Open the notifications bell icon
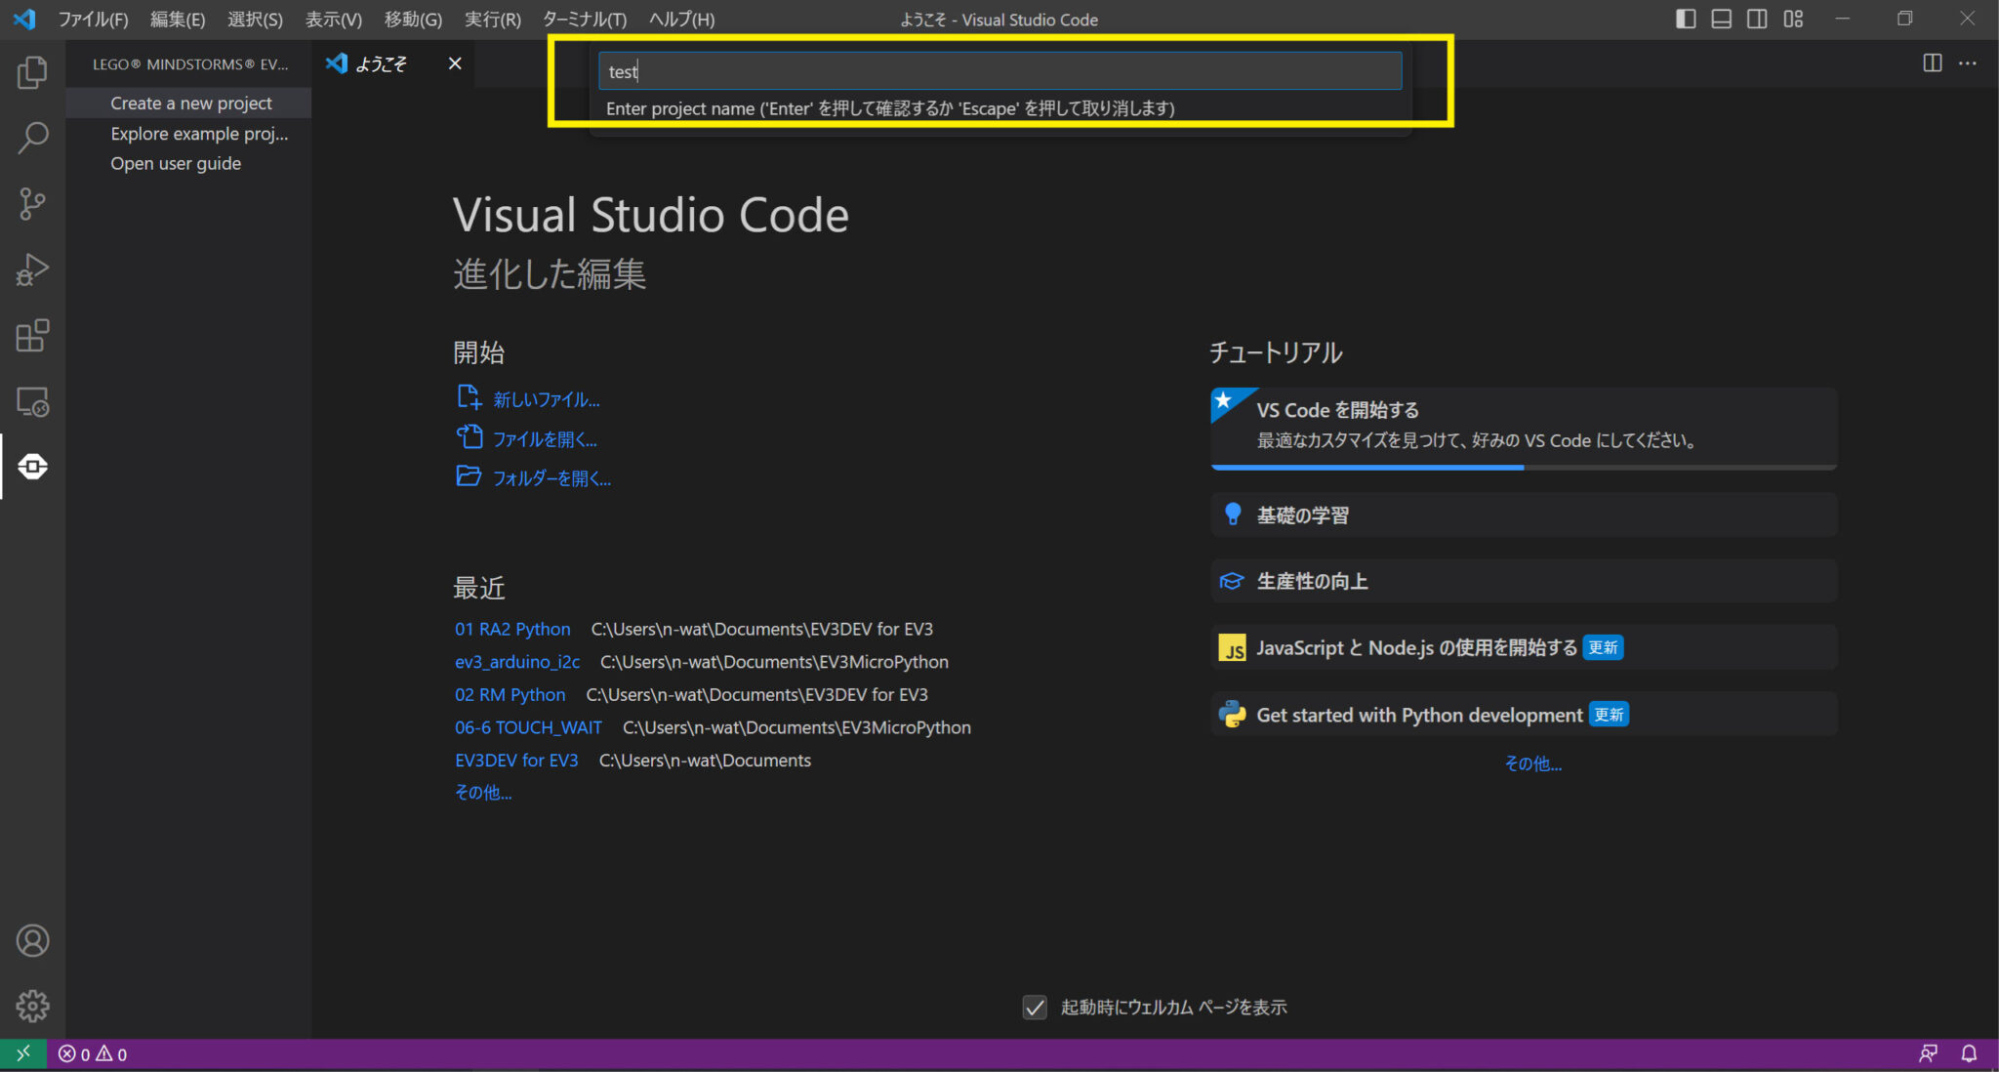 tap(1969, 1053)
